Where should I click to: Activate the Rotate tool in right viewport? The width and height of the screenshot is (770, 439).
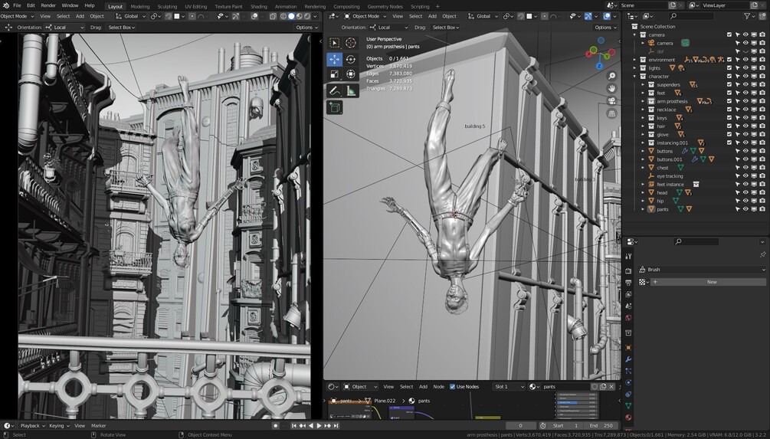[351, 60]
